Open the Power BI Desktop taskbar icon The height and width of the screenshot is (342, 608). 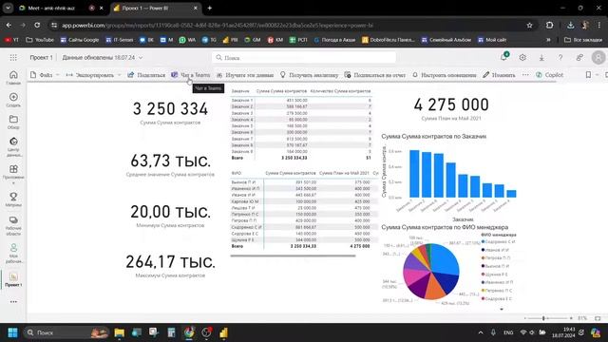pos(224,332)
